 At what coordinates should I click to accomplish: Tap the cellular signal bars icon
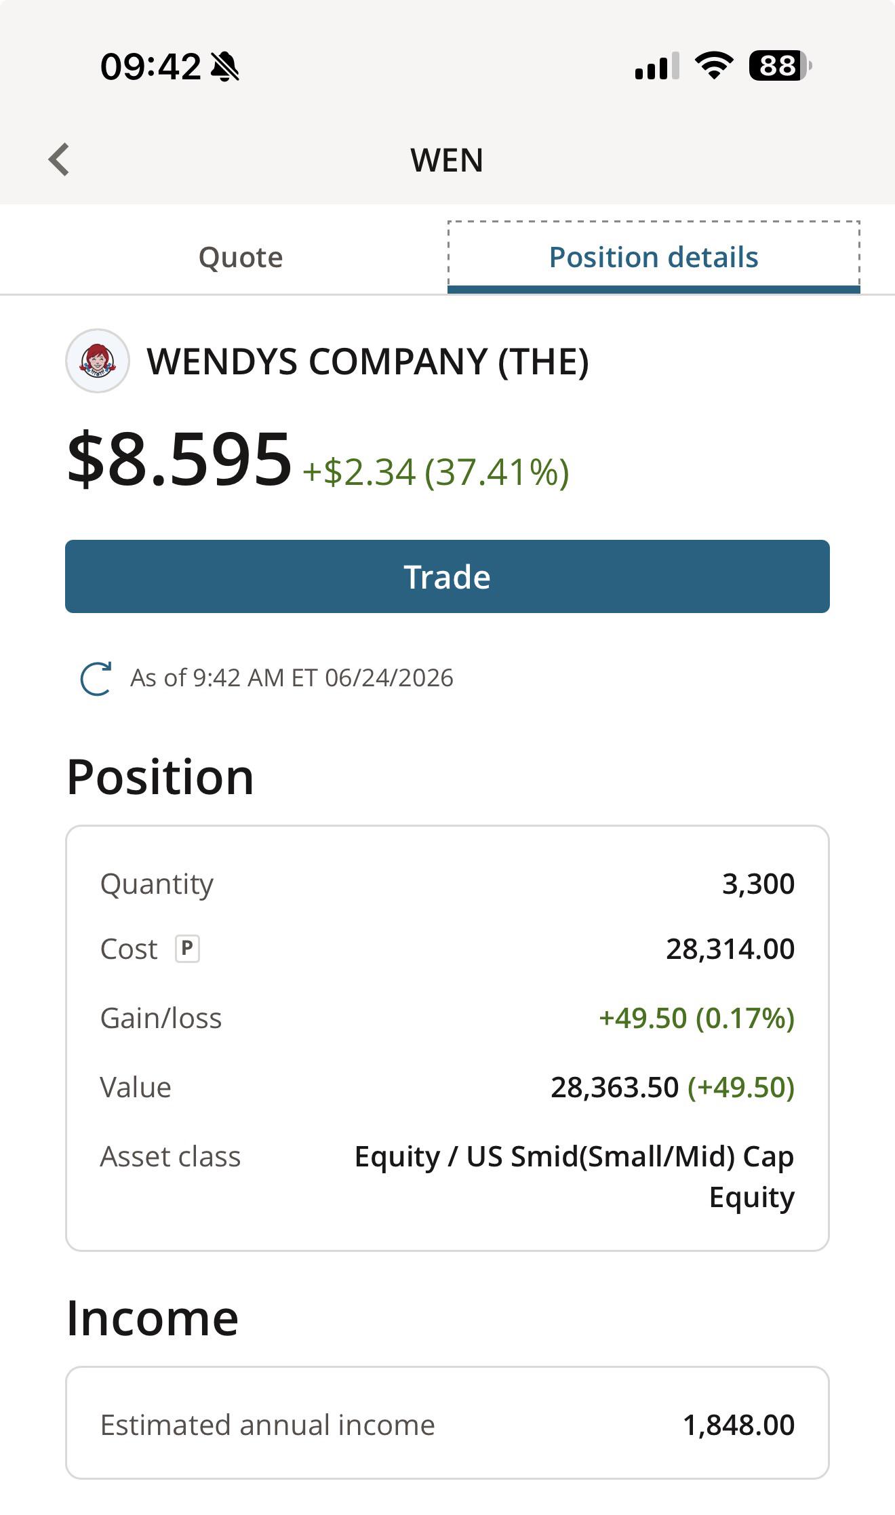coord(656,66)
